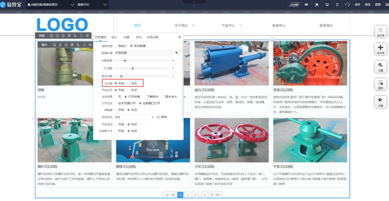This screenshot has width=389, height=201.
Task: Expand the 数据来源 产品列表 dropdown
Action: click(x=147, y=53)
